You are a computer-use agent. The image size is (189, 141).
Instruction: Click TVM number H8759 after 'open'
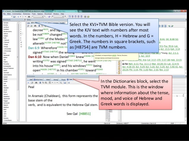52,69
